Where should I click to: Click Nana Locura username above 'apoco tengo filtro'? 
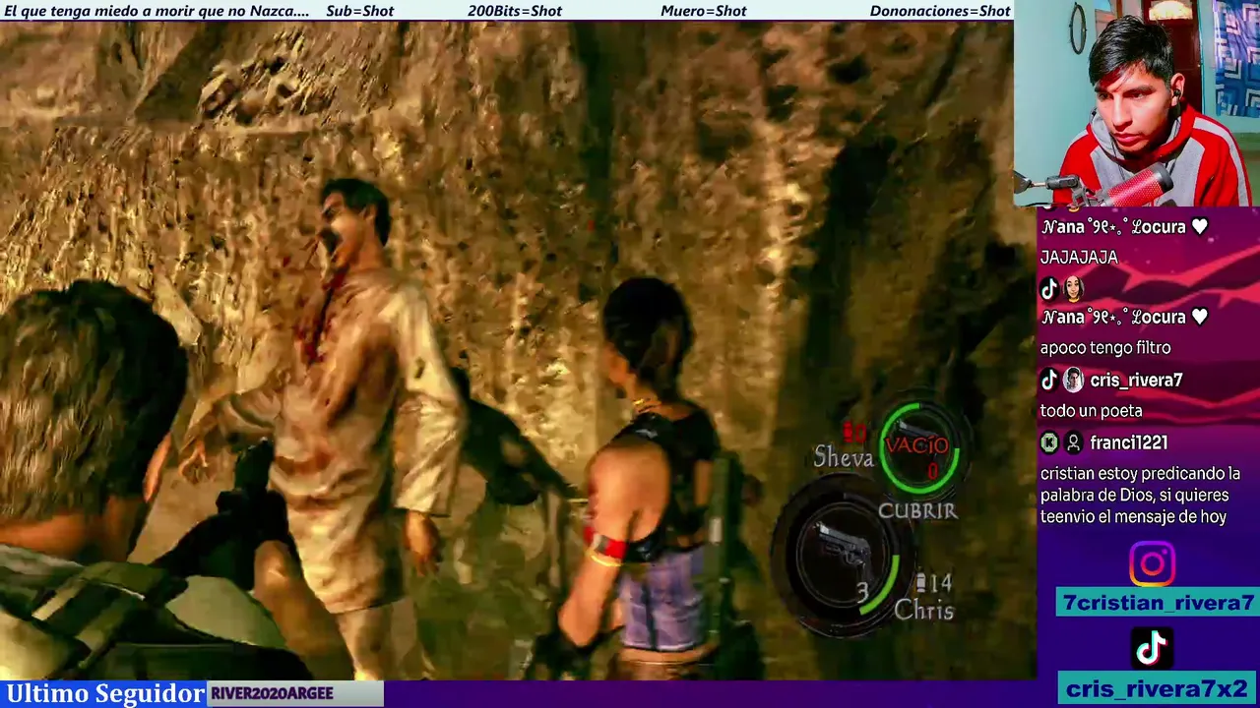(1124, 317)
